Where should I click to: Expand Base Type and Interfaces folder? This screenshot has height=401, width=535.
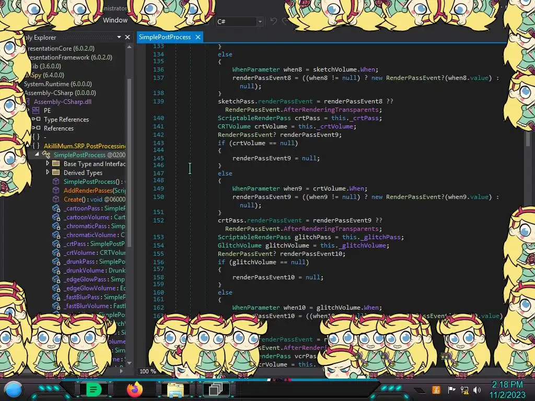click(x=48, y=163)
